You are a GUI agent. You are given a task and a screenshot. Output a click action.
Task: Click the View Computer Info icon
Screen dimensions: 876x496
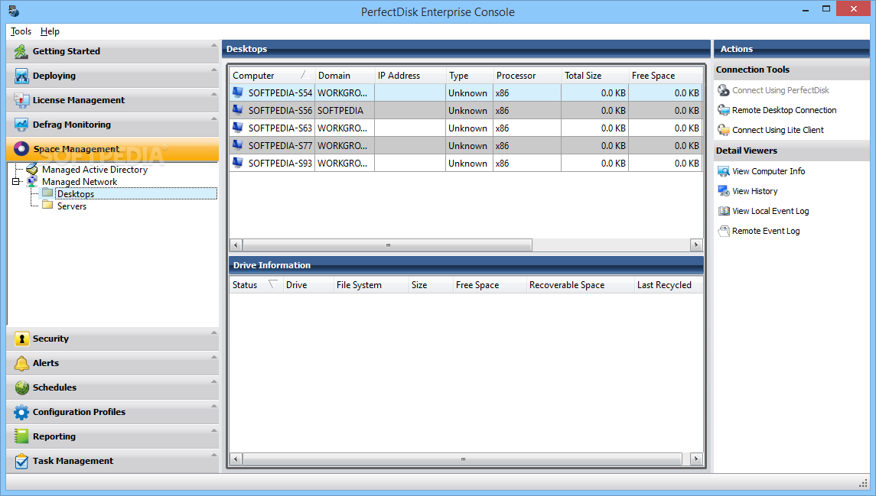point(724,171)
